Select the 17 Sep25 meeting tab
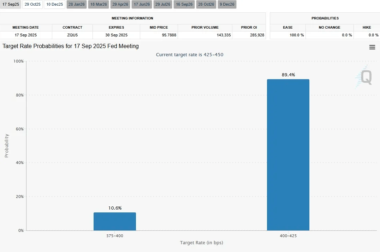The width and height of the screenshot is (380, 252). click(11, 5)
